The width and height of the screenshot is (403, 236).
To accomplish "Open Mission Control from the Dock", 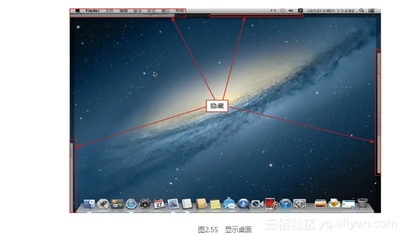I will [x=117, y=204].
